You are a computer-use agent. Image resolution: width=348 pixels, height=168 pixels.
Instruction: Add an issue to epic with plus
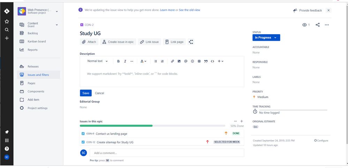point(242,121)
